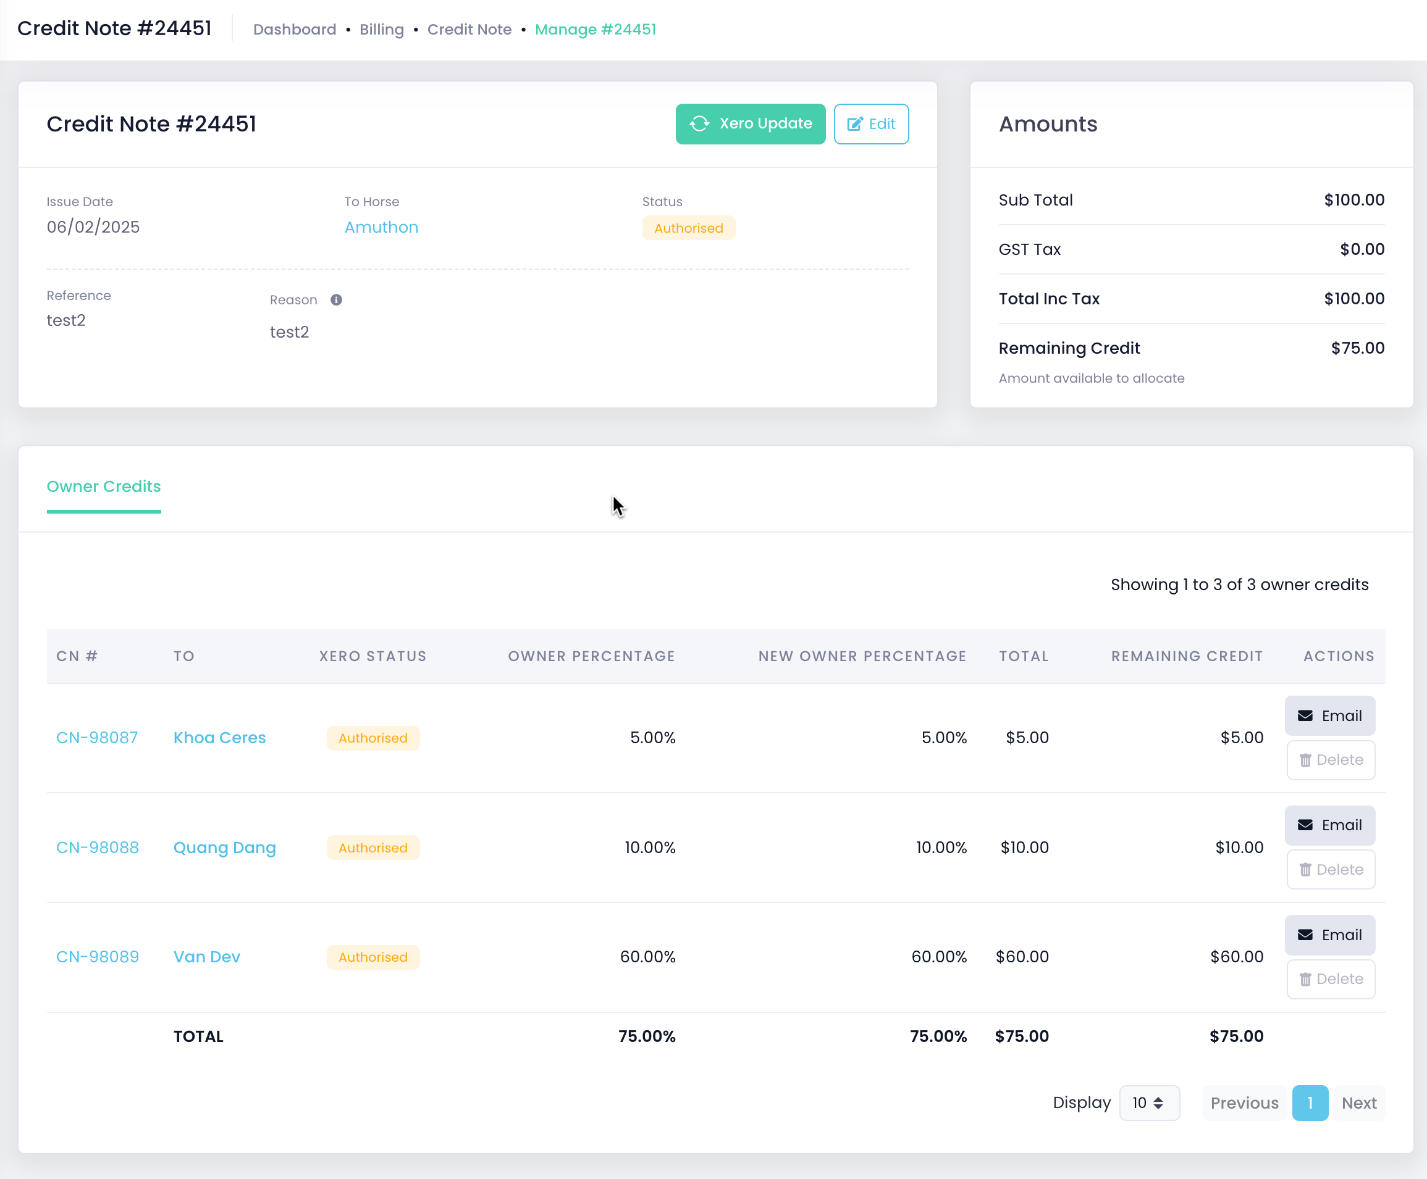Click trash icon for Van Dev credit
This screenshot has height=1179, width=1427.
1305,978
